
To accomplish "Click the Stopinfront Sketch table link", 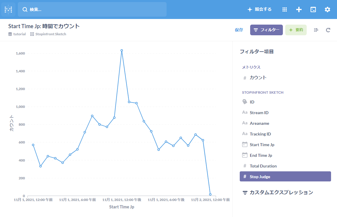I will coord(51,34).
